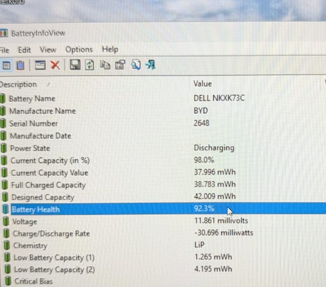Click the window layout toolbar icon
326x287 pixels.
tap(40, 65)
